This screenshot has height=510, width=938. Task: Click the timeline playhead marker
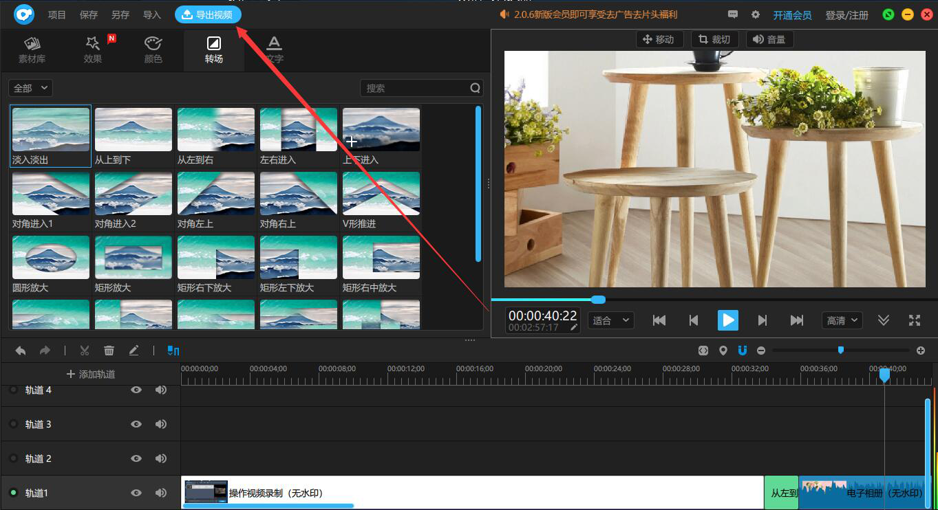(884, 375)
